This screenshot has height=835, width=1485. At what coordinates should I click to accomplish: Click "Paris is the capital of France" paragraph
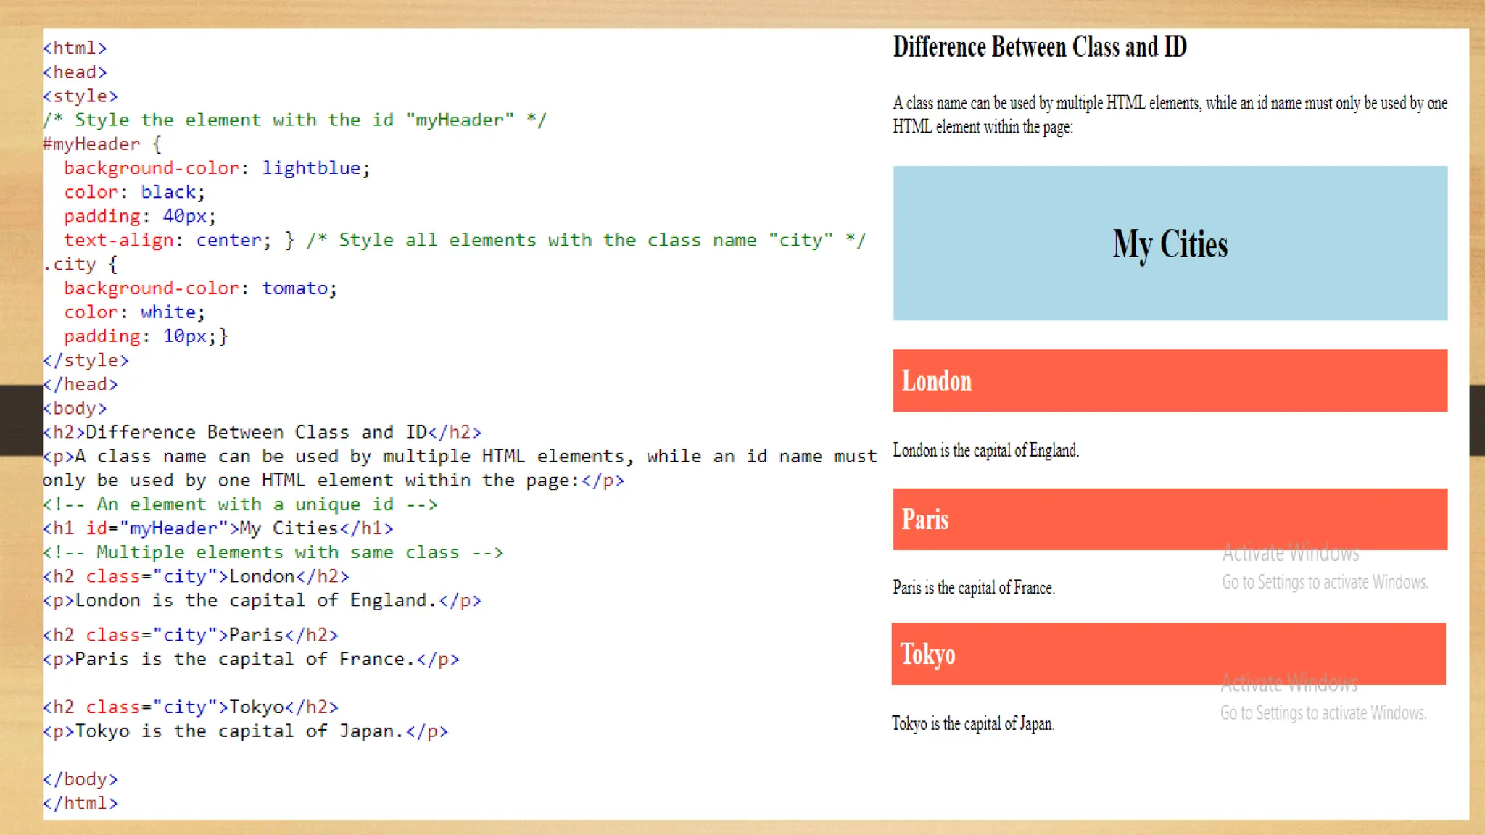973,587
